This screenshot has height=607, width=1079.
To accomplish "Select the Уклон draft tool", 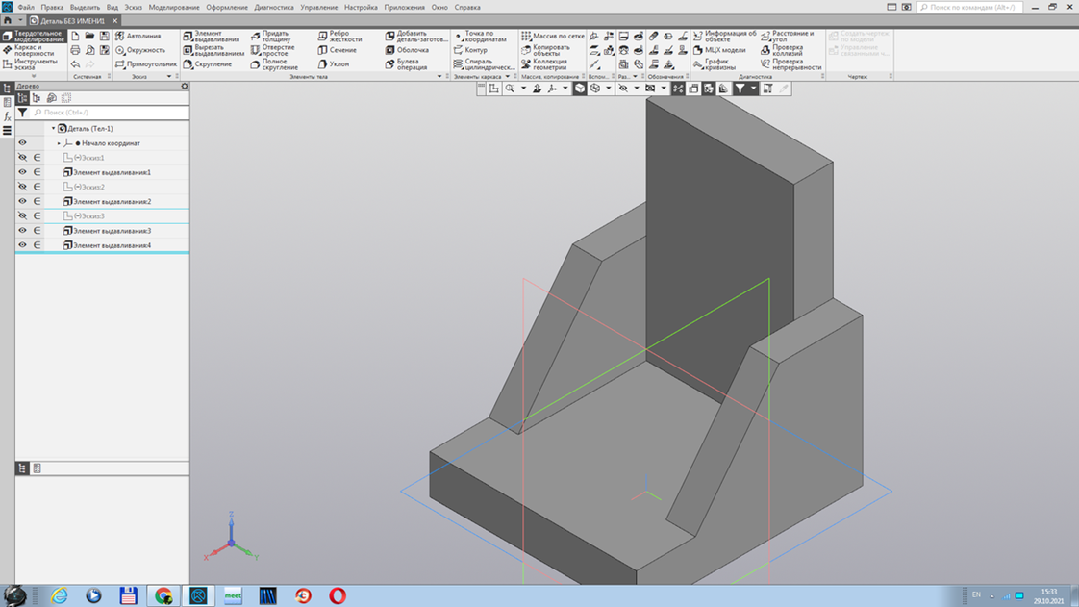I will point(334,64).
